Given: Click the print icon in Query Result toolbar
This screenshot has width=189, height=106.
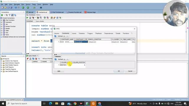Looking at the screenshot, I should pos(30,59).
